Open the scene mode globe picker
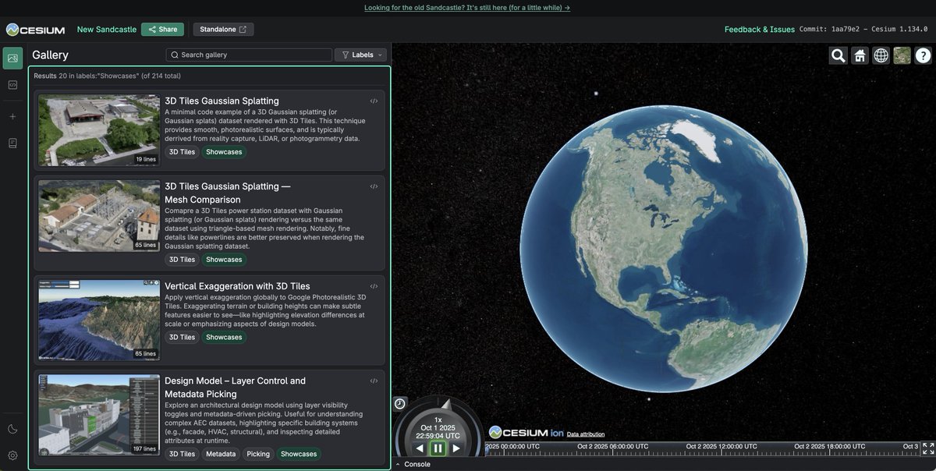Image resolution: width=936 pixels, height=471 pixels. [x=881, y=55]
